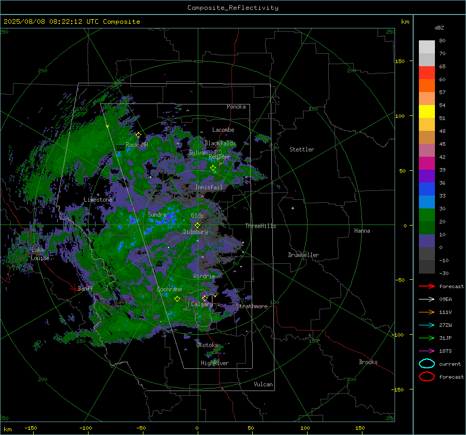This screenshot has width=466, height=435.
Task: Click the ThreeHills map label
Action: [x=260, y=226]
